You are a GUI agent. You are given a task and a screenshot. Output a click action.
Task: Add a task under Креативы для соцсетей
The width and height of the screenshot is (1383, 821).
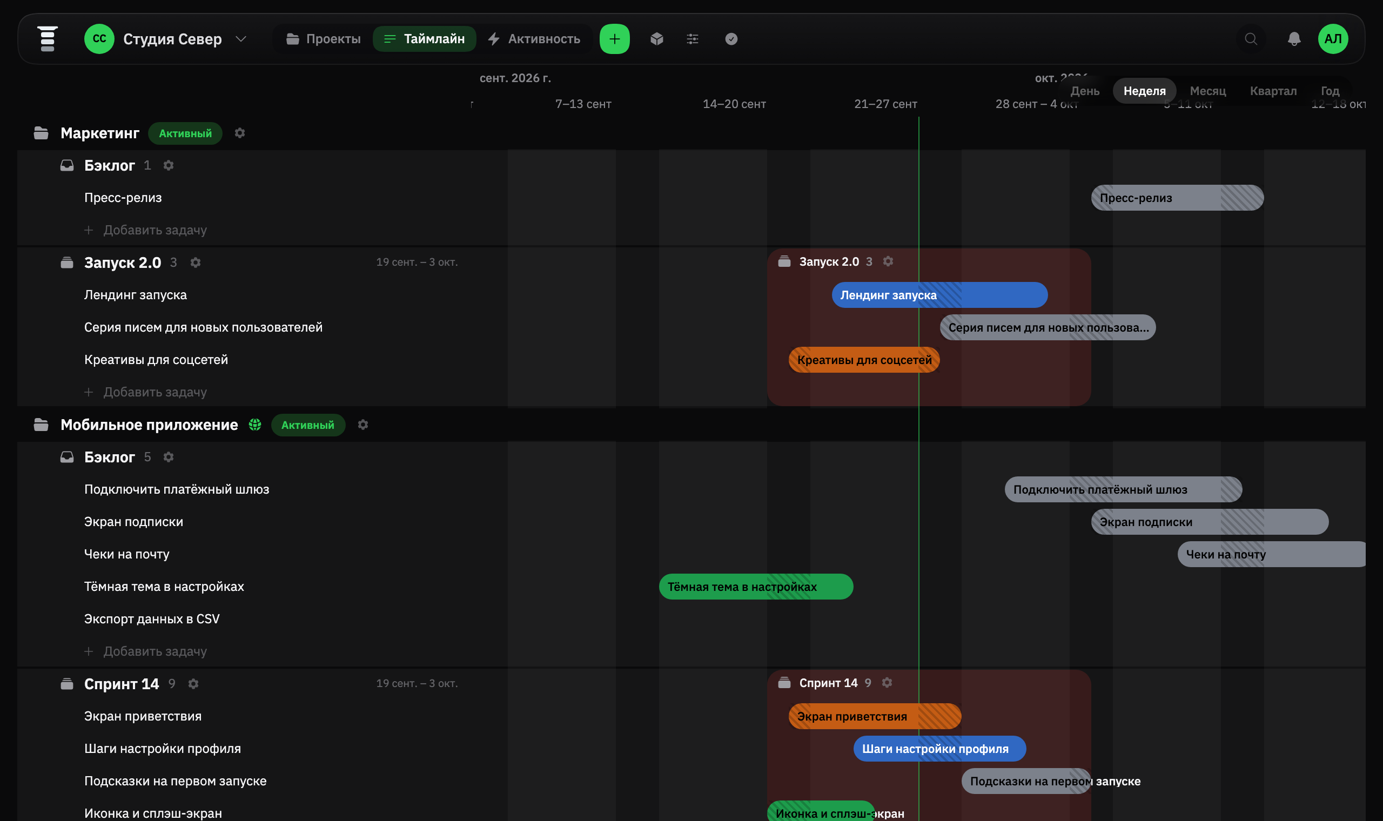pyautogui.click(x=145, y=392)
